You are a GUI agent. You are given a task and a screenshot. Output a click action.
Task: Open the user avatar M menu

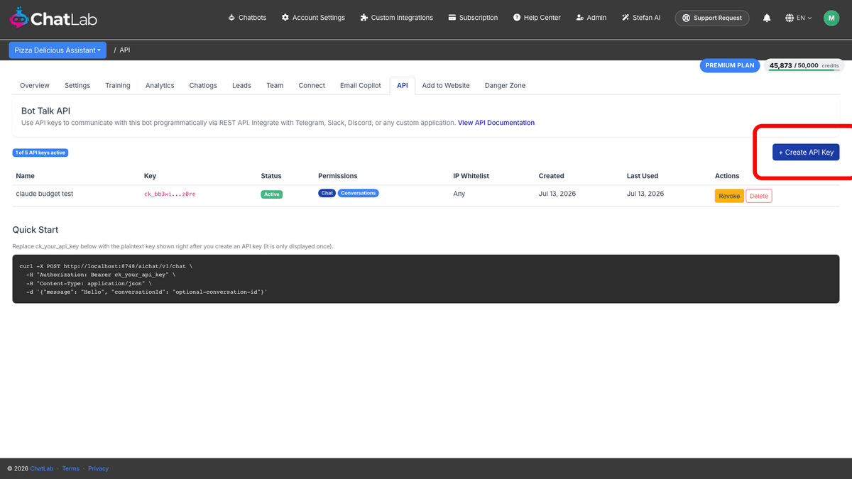[831, 18]
